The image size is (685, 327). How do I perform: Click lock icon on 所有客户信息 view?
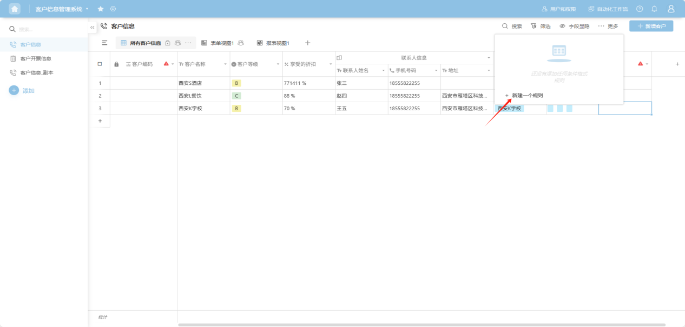point(168,43)
